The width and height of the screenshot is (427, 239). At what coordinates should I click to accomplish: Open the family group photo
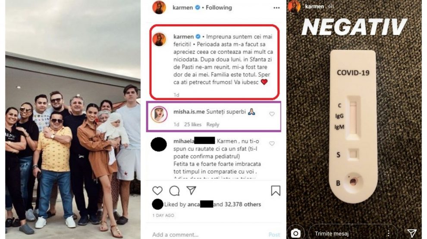pyautogui.click(x=73, y=119)
